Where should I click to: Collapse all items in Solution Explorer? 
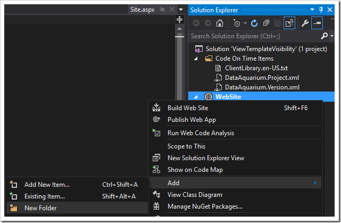[x=266, y=23]
